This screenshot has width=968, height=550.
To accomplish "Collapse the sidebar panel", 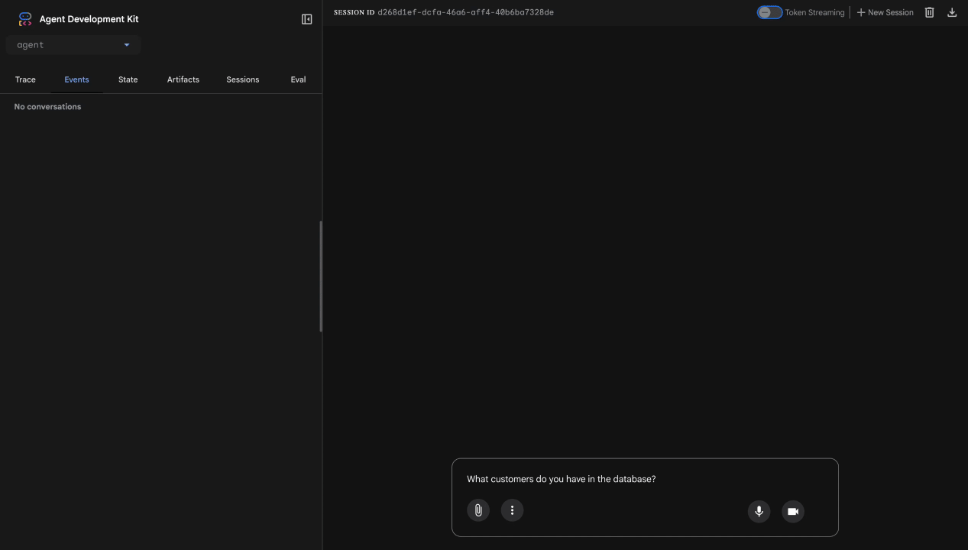I will tap(306, 18).
